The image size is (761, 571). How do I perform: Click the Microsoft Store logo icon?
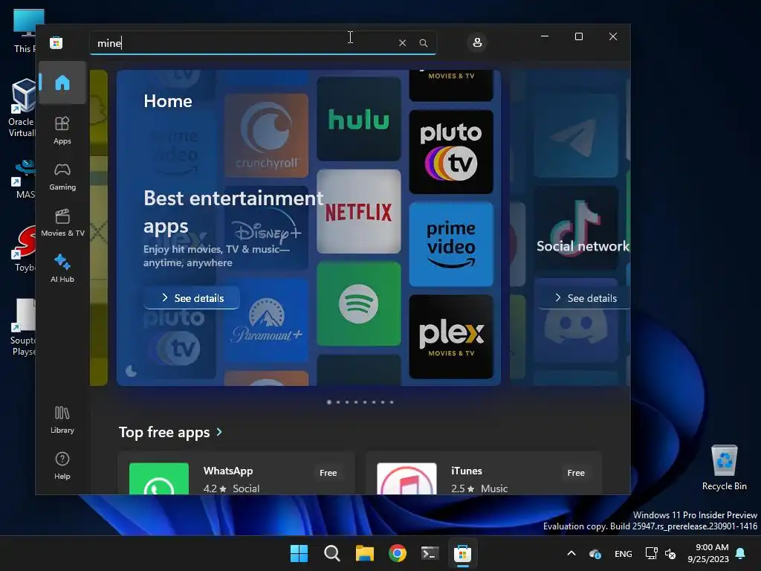point(56,42)
